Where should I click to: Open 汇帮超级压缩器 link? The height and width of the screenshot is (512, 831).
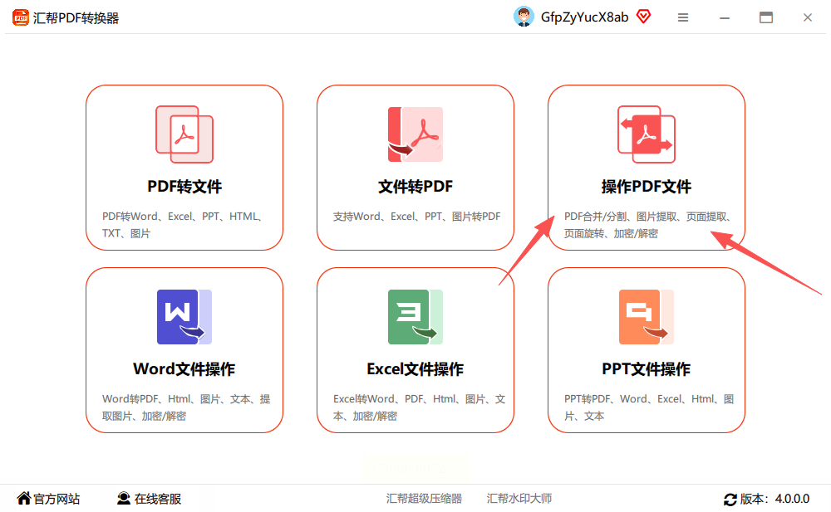point(424,498)
